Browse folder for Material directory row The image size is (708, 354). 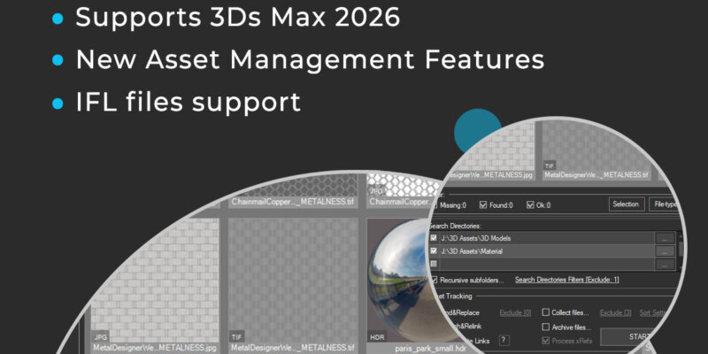tap(666, 251)
